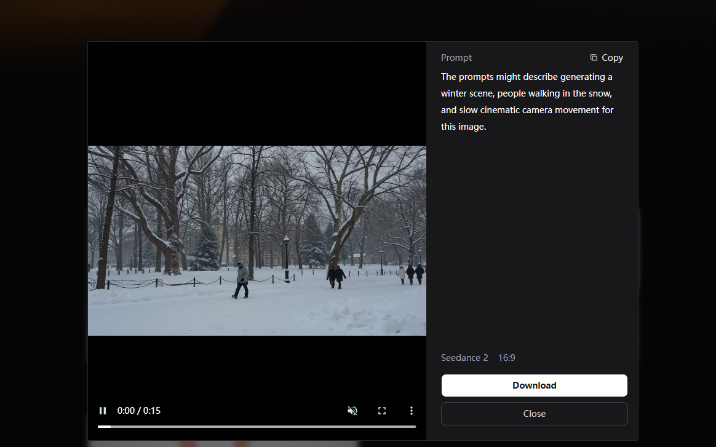The height and width of the screenshot is (447, 716).
Task: Click the black letterbox above the video
Action: pos(257,92)
